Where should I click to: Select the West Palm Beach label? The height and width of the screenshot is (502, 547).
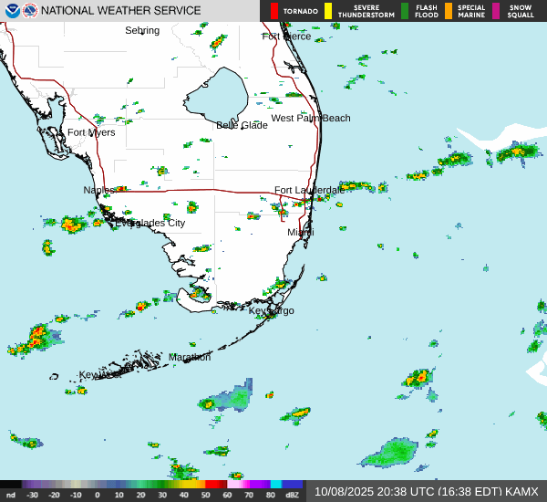click(310, 118)
